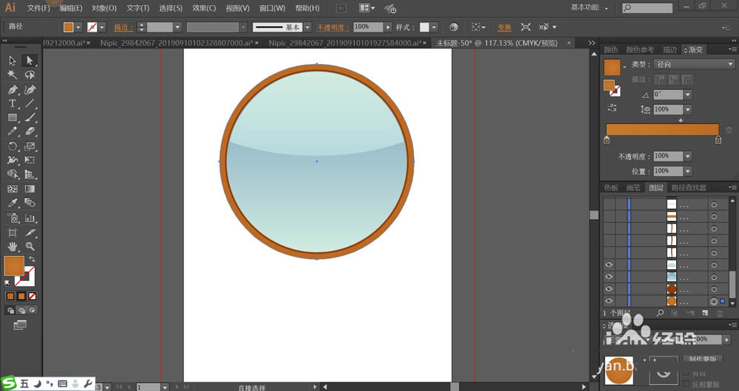The height and width of the screenshot is (391, 739).
Task: Click the right gradient color stop
Action: 718,139
